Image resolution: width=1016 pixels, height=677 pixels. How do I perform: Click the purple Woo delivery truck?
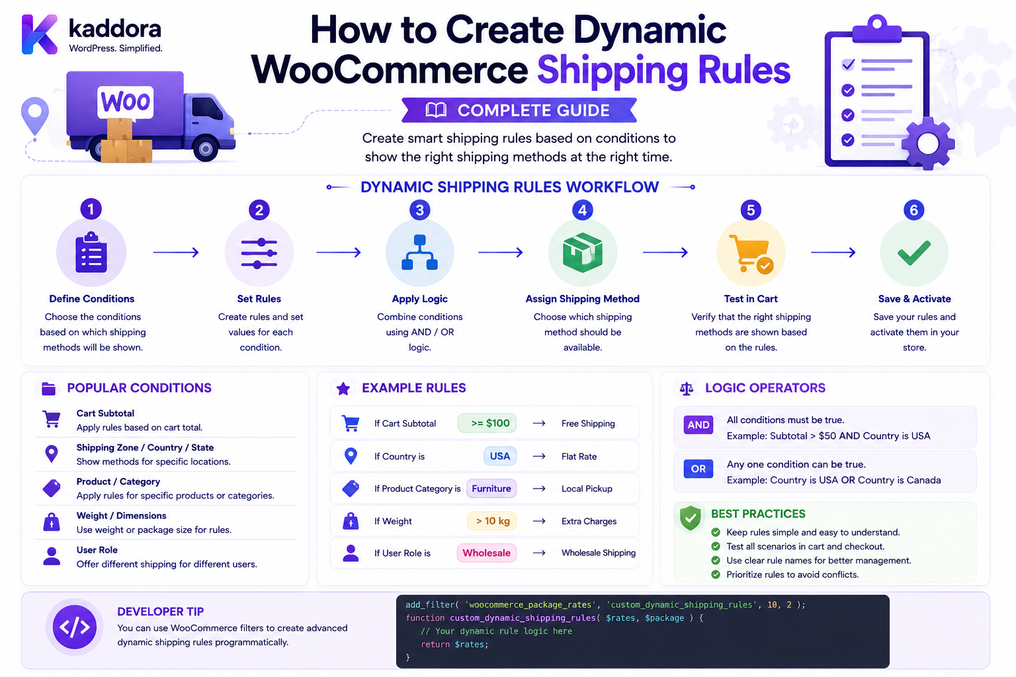click(151, 116)
